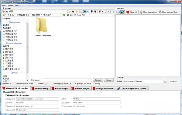Select 本地磁盘 (F:) in Locations
Screen dimensions: 182x115
[10, 40]
